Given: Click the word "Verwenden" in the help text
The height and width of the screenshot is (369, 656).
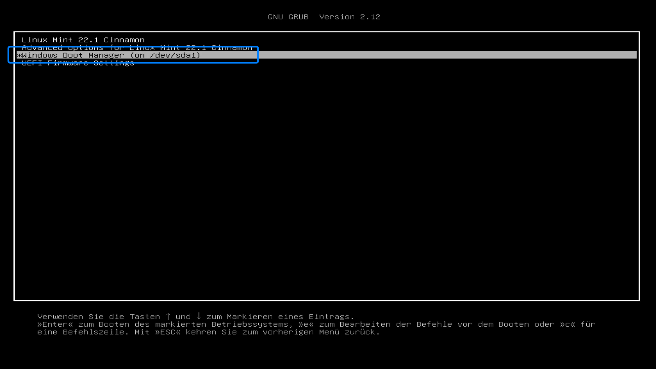Looking at the screenshot, I should 60,317.
